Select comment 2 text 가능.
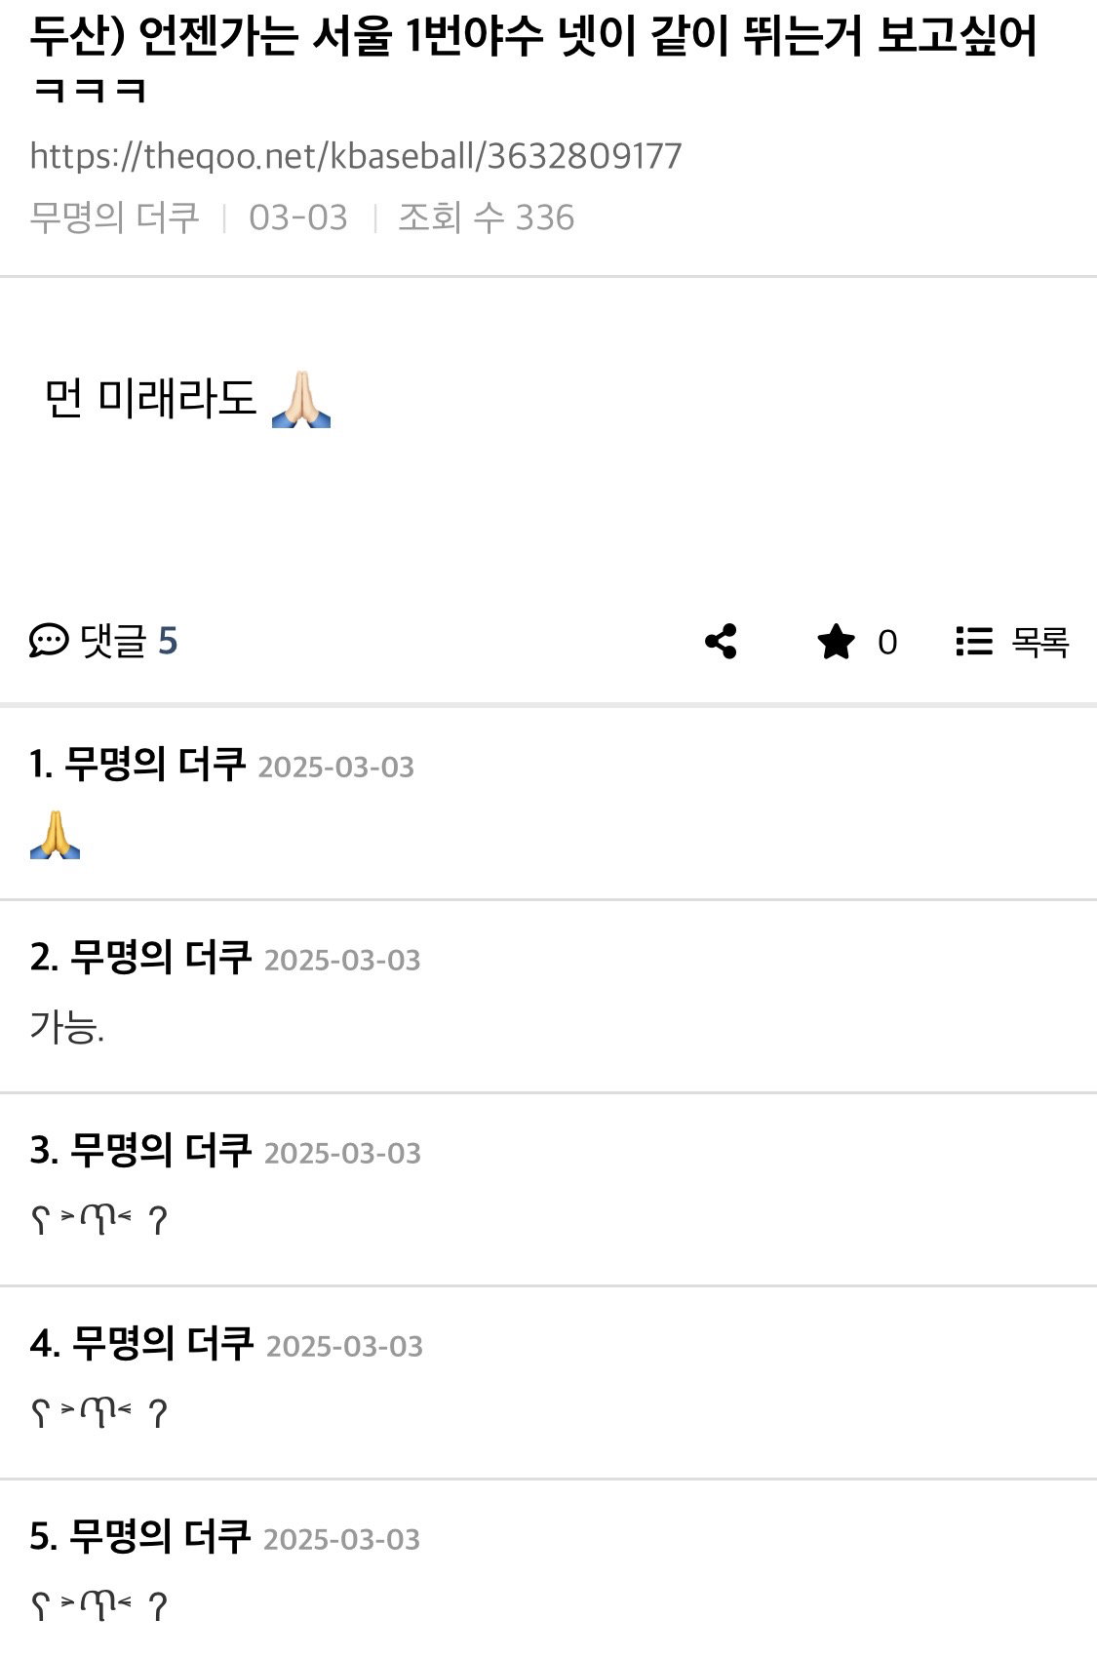The width and height of the screenshot is (1097, 1658). click(x=66, y=1027)
